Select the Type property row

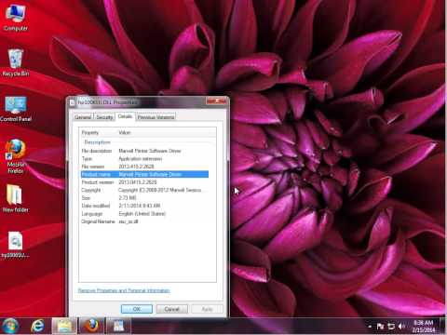[x=144, y=158]
